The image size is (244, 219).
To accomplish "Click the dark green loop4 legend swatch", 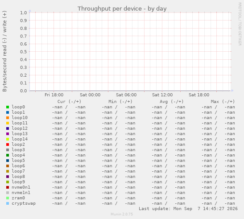I will tap(8, 155).
